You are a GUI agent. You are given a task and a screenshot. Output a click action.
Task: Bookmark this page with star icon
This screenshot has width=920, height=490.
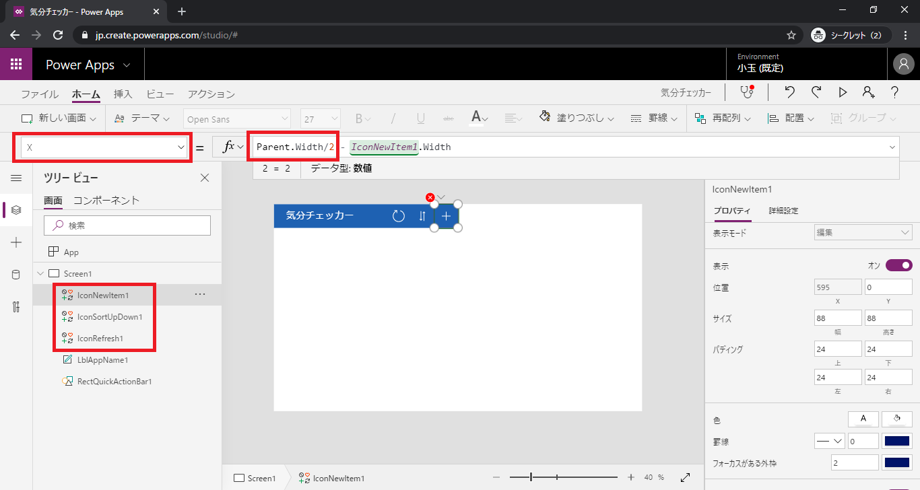click(791, 35)
